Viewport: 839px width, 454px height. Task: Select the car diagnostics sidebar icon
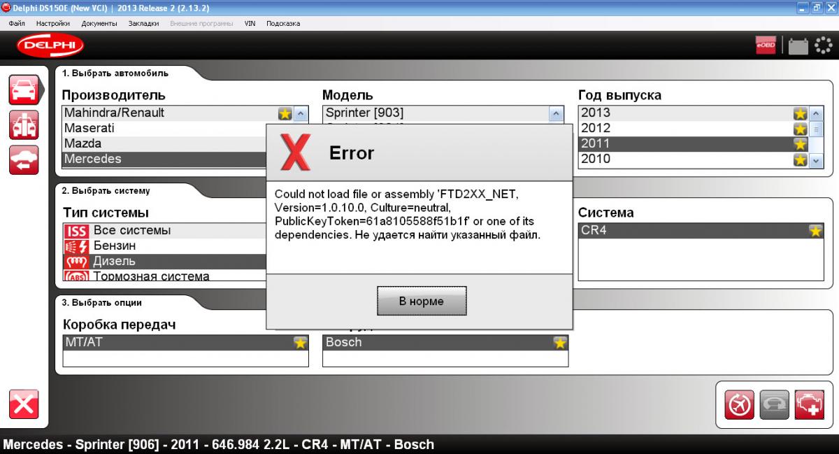(x=24, y=89)
